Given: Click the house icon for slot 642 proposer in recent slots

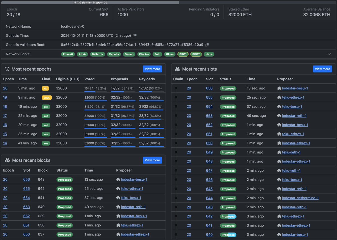Looking at the screenshot, I should (x=279, y=216).
